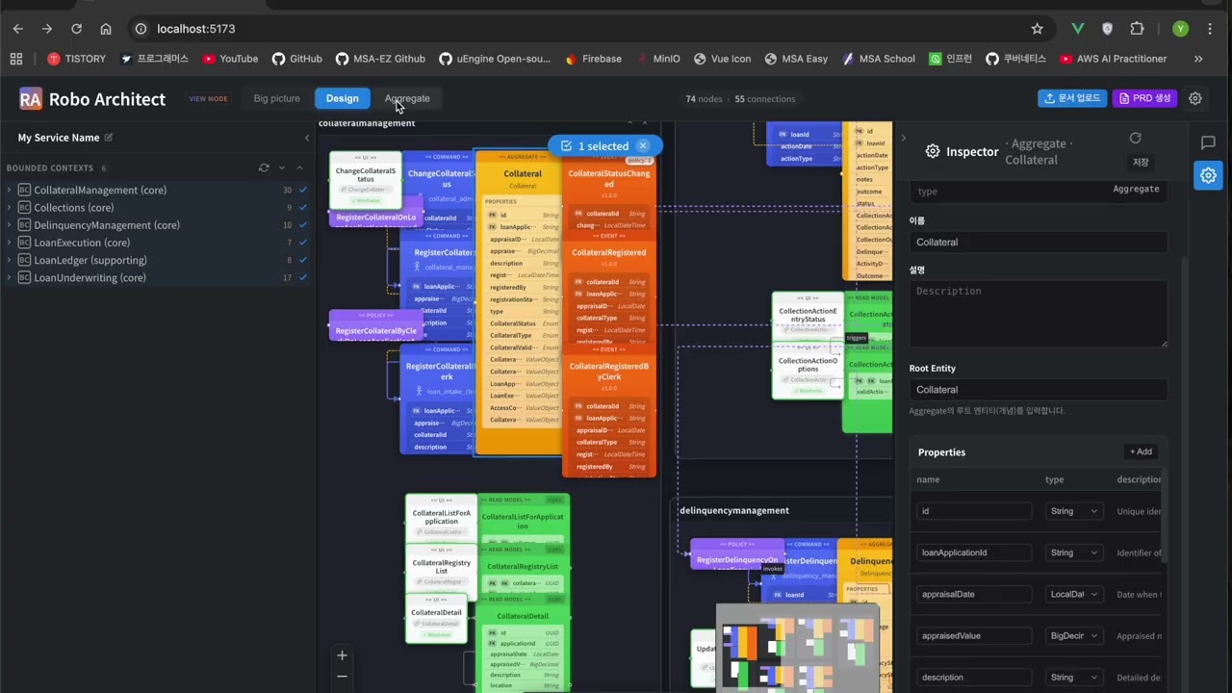Image resolution: width=1232 pixels, height=693 pixels.
Task: Expand the CollateralManagement tree node
Action: [x=10, y=191]
